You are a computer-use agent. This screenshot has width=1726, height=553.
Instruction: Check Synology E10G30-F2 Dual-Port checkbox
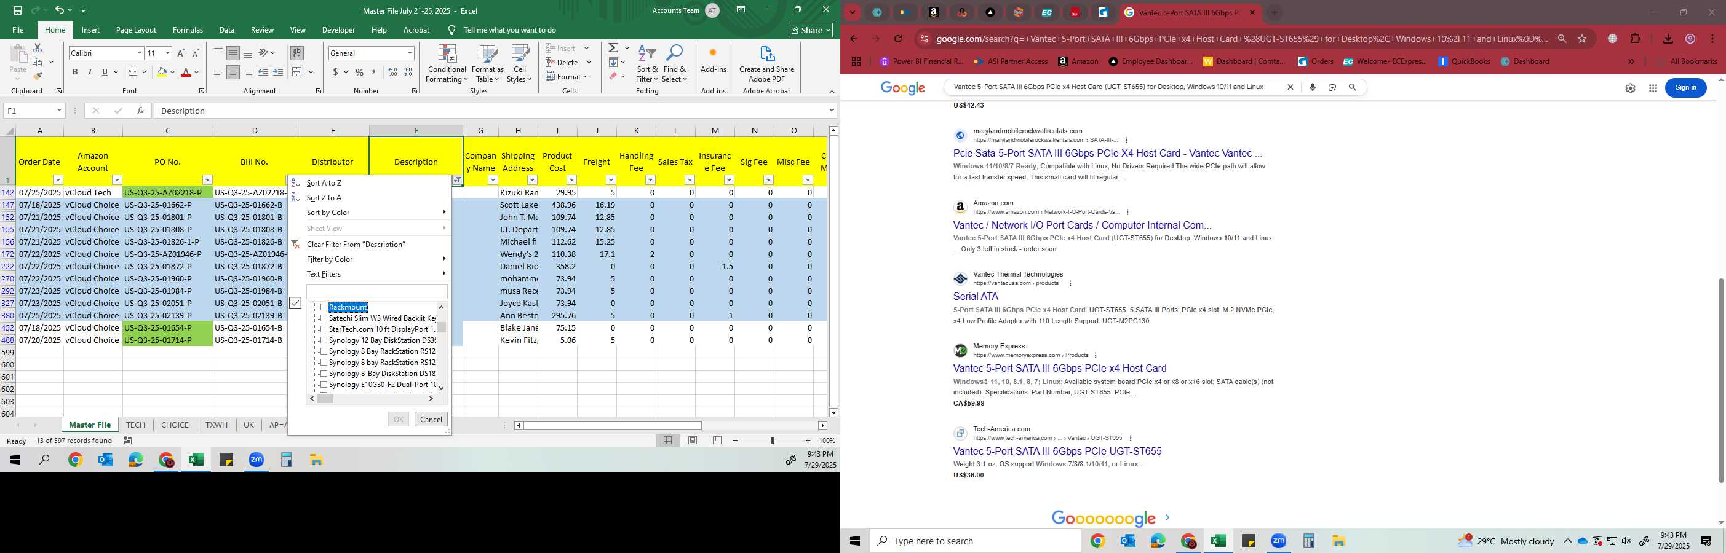pyautogui.click(x=324, y=385)
